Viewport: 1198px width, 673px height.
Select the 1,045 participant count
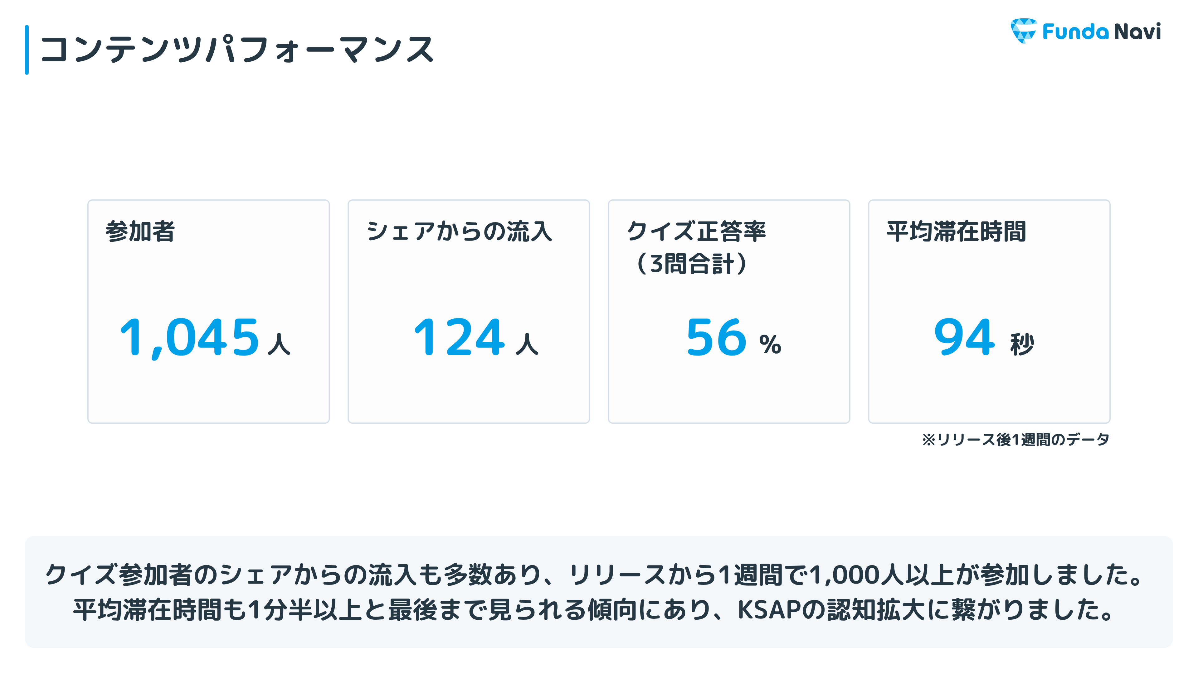tap(189, 337)
